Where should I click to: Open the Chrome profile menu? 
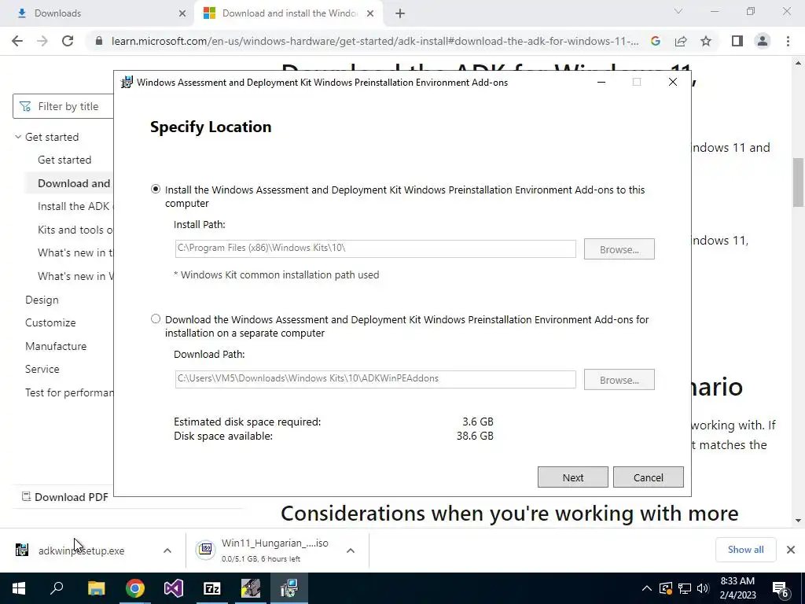coord(763,41)
